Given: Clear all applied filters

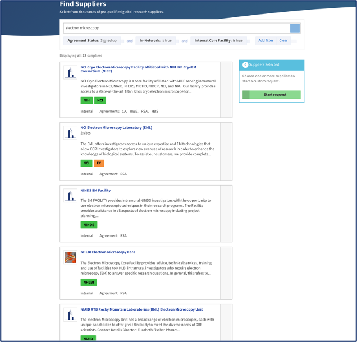Looking at the screenshot, I should 283,40.
